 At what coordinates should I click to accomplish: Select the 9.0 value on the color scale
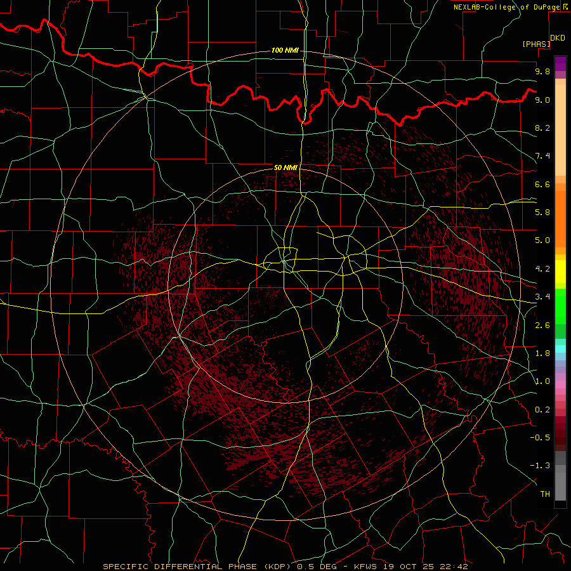coord(542,100)
